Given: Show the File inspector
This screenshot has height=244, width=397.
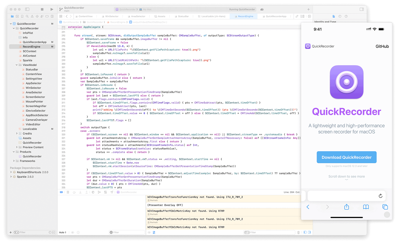Looking at the screenshot, I should point(334,16).
